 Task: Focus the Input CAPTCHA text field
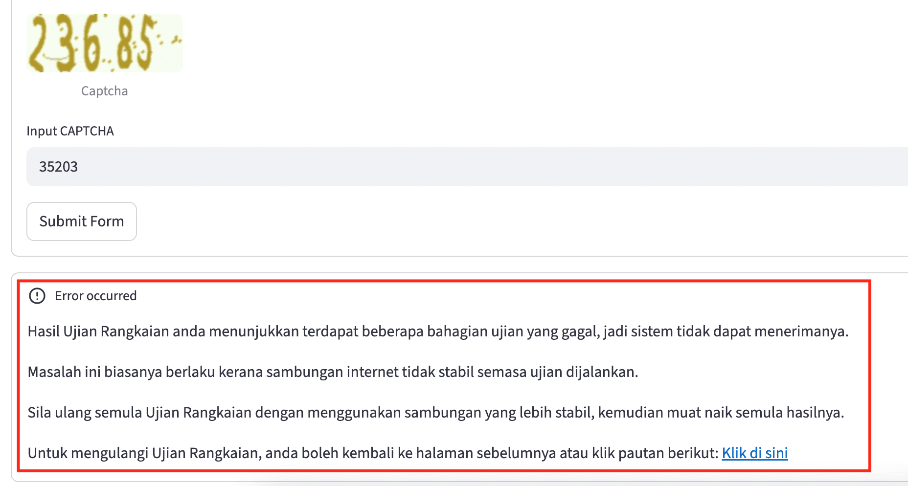pyautogui.click(x=467, y=167)
